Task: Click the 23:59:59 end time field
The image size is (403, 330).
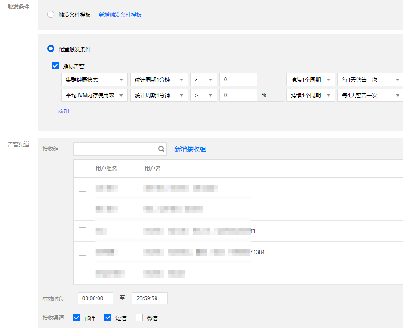Action: [150, 298]
